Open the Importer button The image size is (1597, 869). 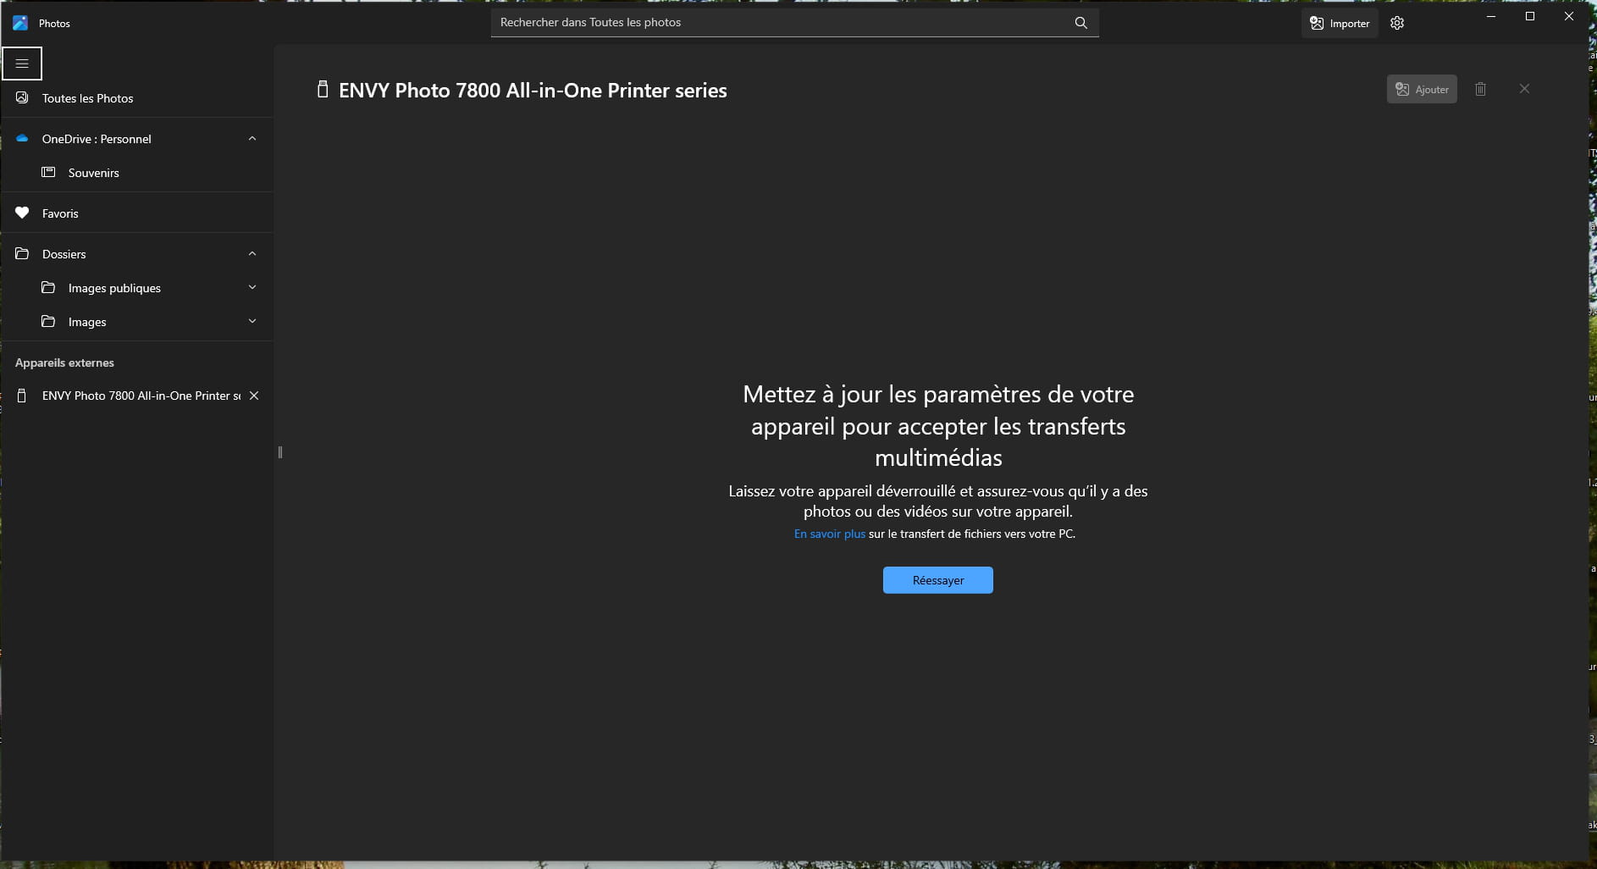[x=1340, y=24]
